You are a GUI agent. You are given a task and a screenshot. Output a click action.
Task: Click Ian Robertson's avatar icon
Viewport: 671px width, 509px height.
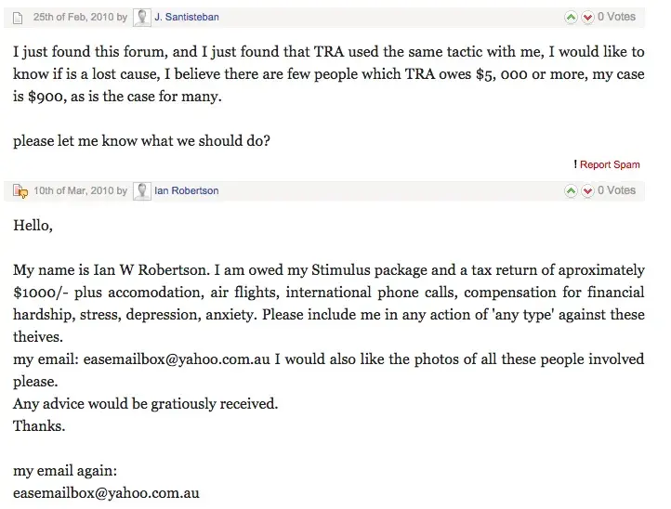coord(142,191)
